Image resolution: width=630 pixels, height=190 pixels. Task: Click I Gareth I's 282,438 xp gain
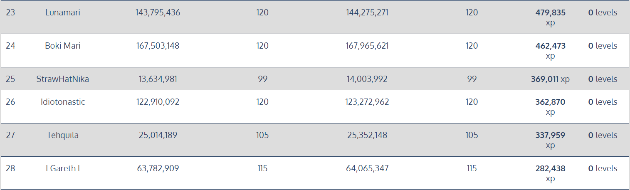coord(550,173)
